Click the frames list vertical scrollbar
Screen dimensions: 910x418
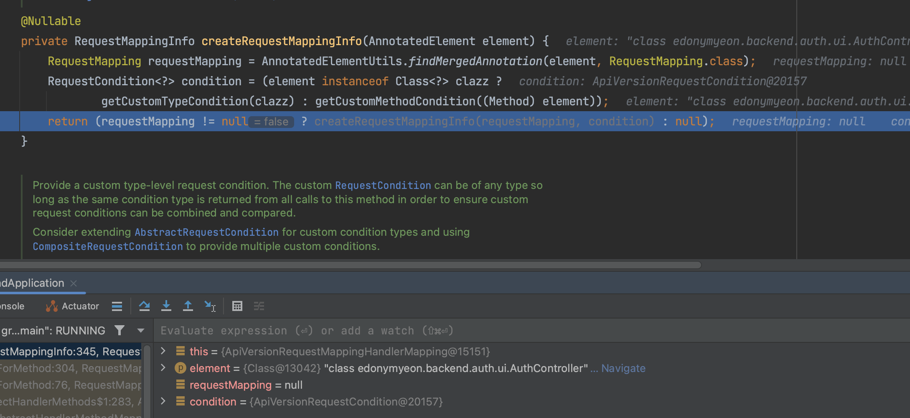pos(147,380)
